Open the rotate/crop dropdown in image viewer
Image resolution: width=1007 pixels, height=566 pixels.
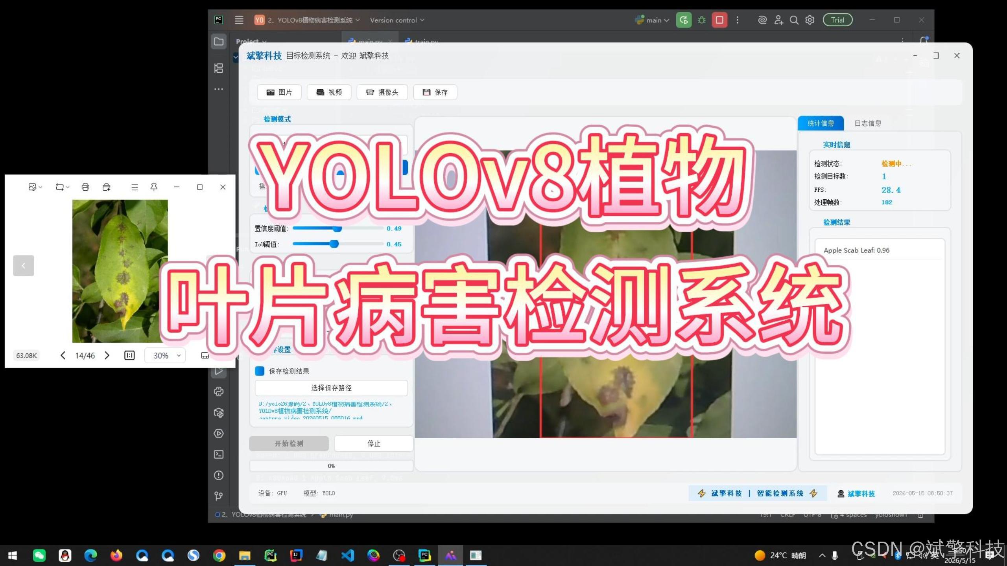pos(62,187)
